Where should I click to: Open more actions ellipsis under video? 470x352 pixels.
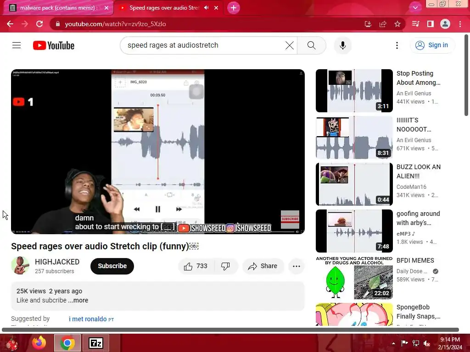296,266
